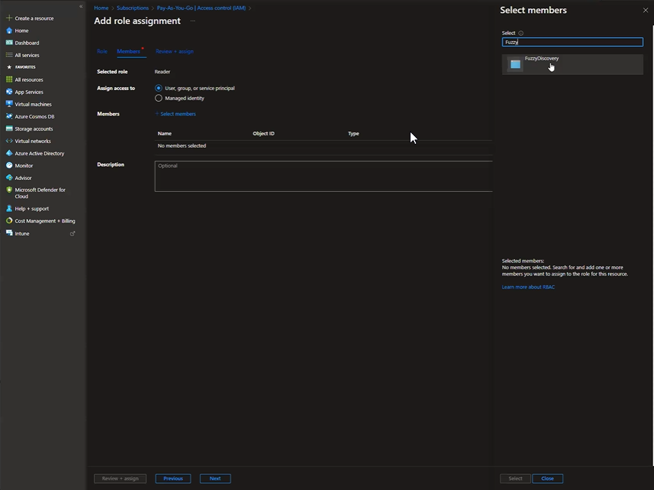Open the ellipsis menu beside Add role assignment
654x490 pixels.
tap(193, 21)
